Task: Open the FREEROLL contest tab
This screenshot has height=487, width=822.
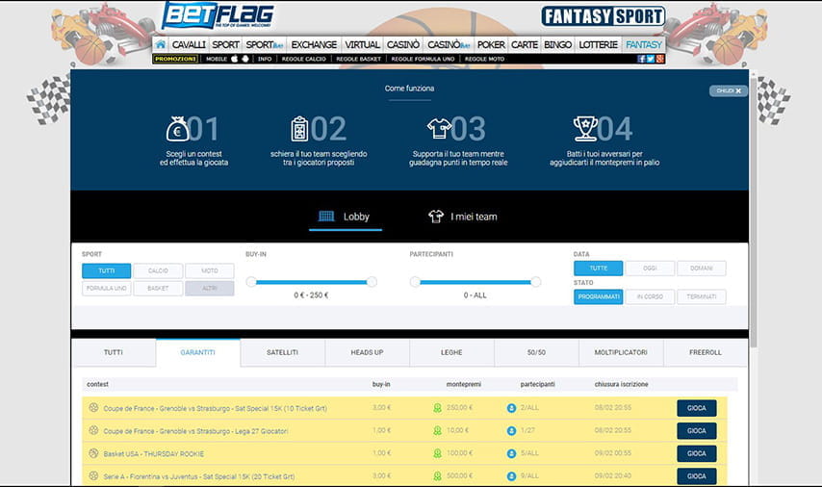Action: tap(706, 352)
